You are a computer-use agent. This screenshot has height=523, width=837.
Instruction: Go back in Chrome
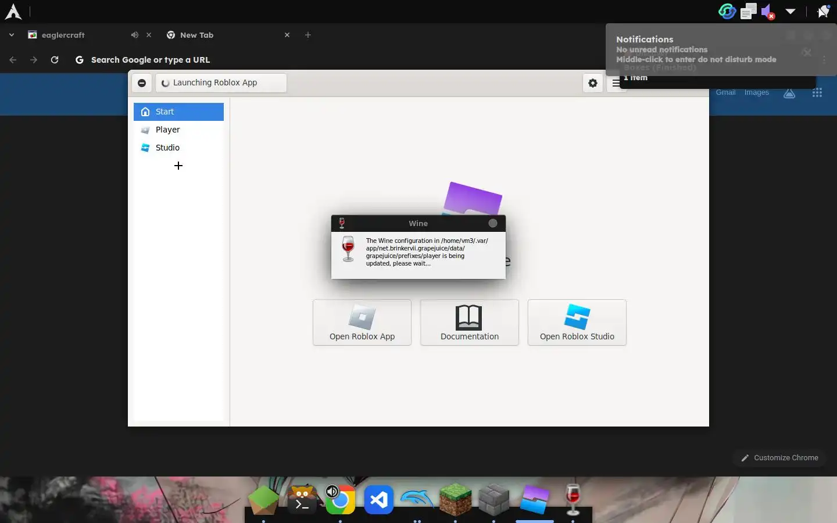(13, 60)
